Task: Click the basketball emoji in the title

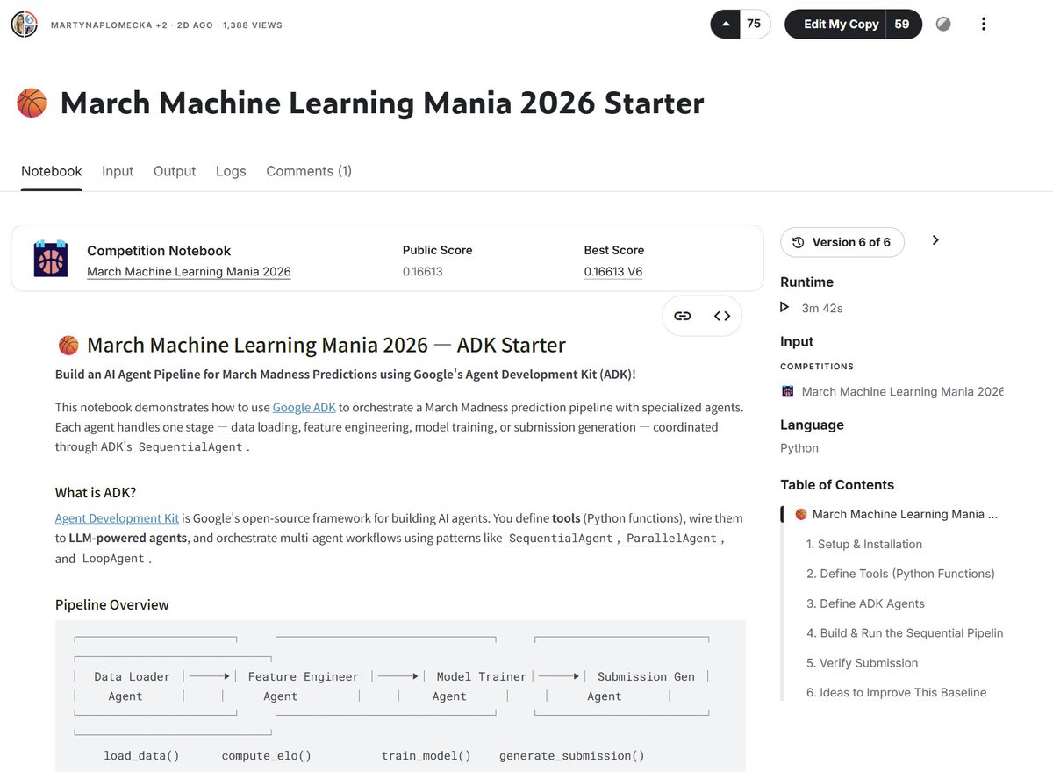Action: point(32,103)
